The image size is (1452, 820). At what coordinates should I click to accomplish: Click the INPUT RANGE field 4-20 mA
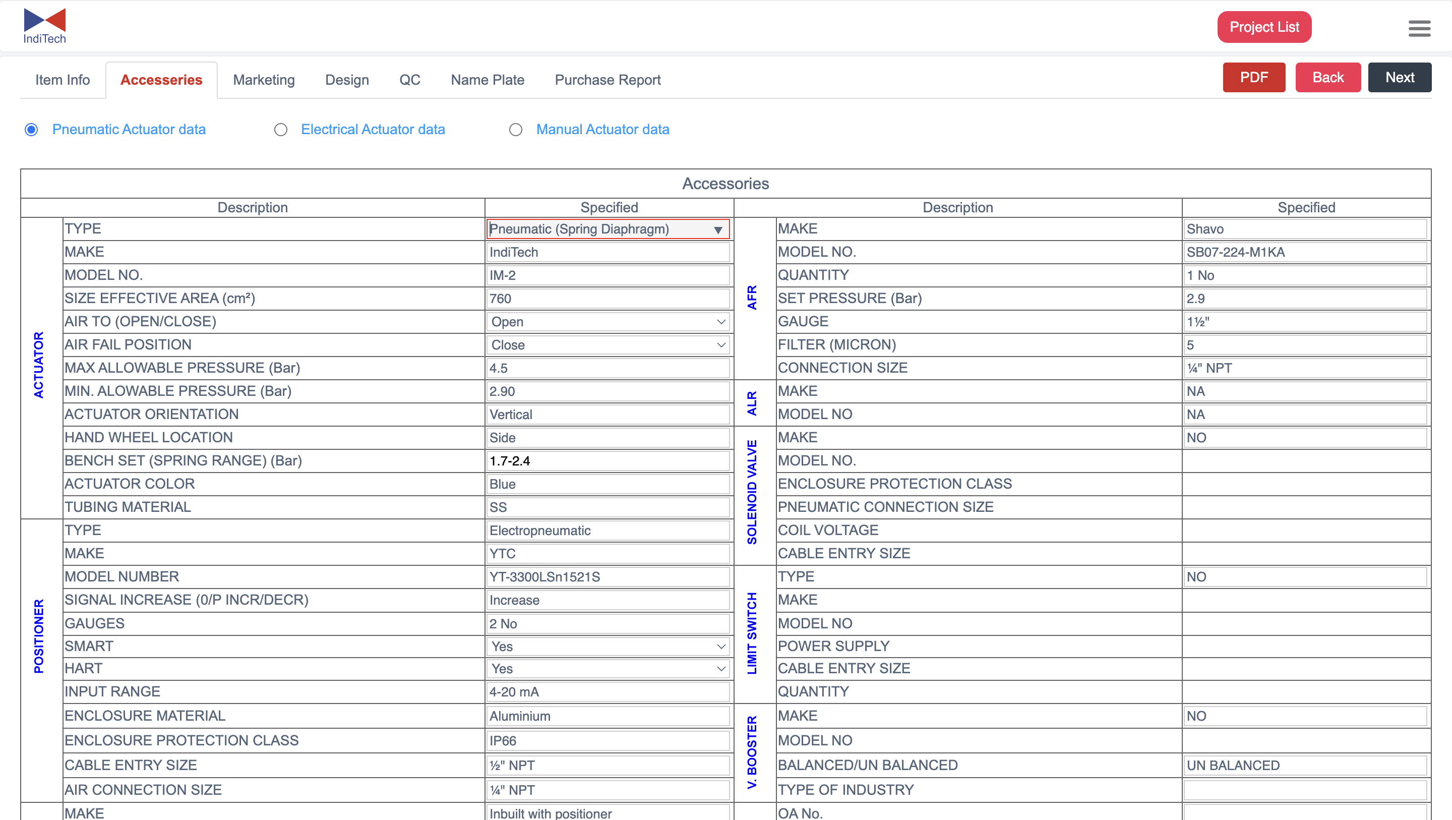[608, 692]
